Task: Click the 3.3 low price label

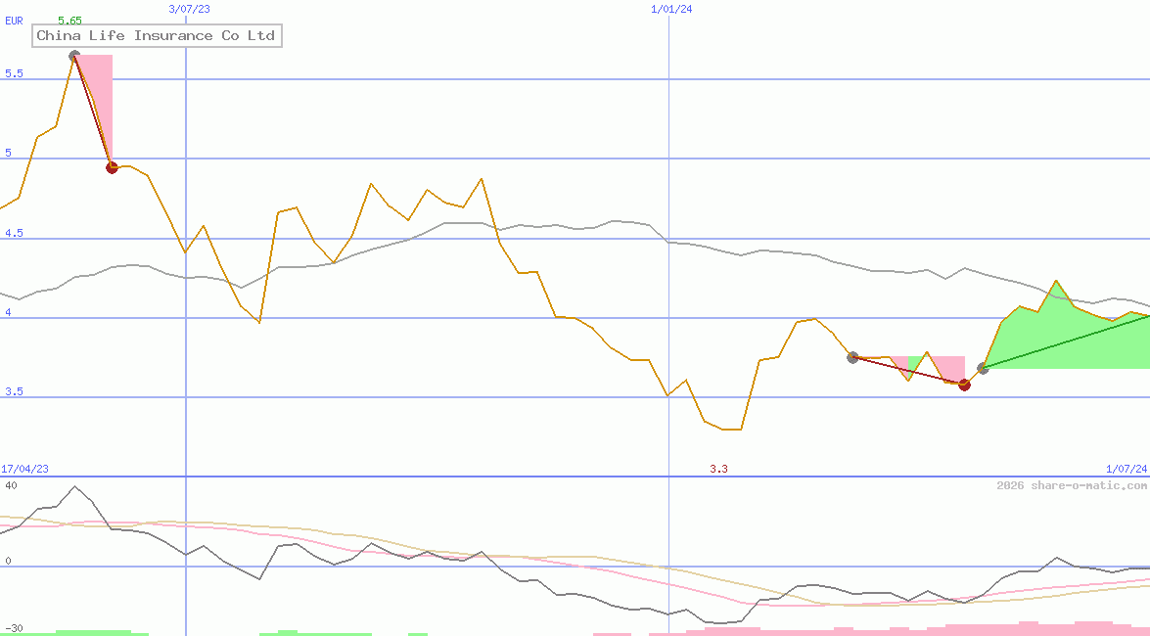Action: click(x=718, y=470)
